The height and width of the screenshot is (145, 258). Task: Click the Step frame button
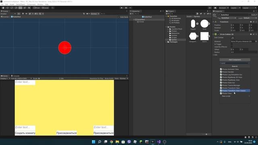pos(130,8)
